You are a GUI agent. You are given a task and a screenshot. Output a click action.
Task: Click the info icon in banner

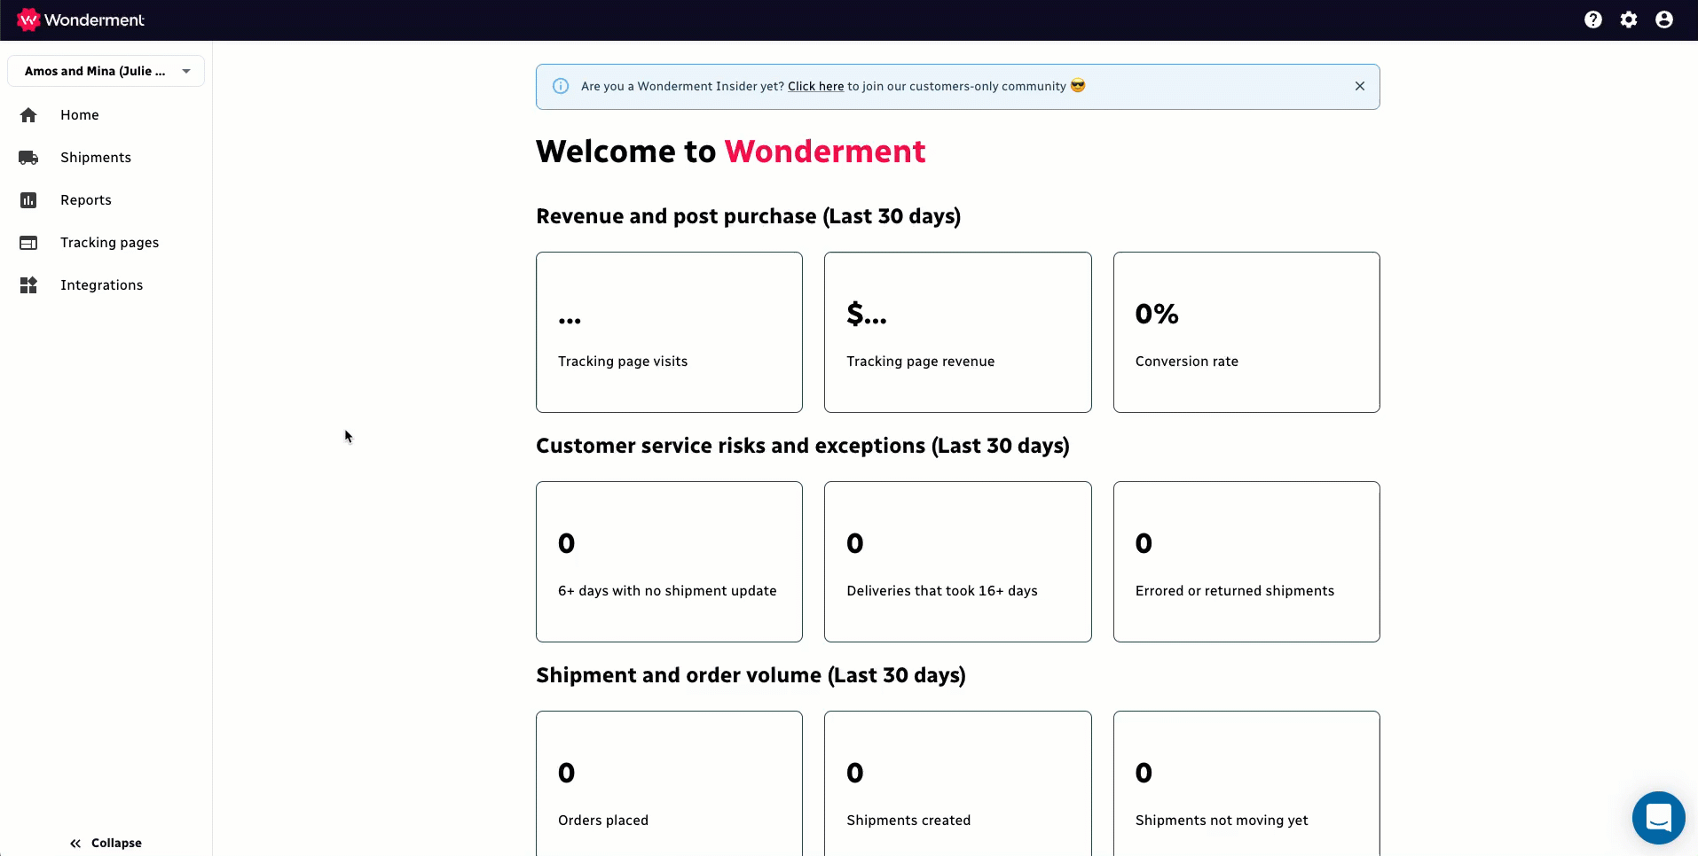pyautogui.click(x=561, y=86)
